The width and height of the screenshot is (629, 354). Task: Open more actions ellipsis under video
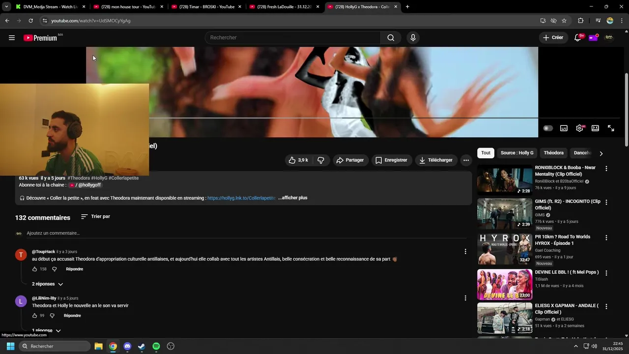[x=466, y=160]
